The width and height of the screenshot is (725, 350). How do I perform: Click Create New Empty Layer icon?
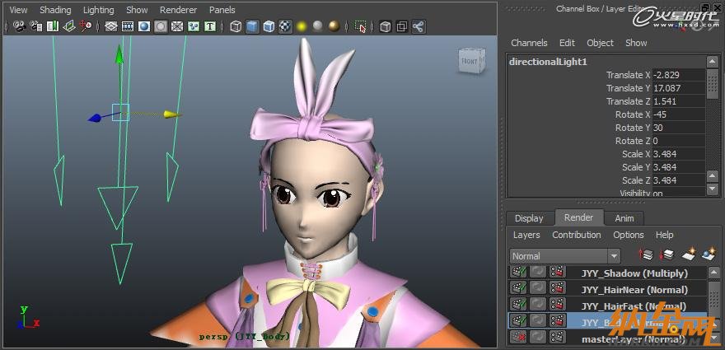689,254
